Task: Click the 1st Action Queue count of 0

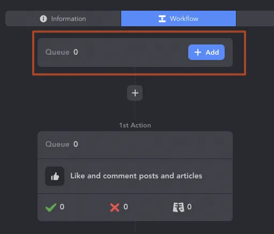Action: tap(76, 144)
